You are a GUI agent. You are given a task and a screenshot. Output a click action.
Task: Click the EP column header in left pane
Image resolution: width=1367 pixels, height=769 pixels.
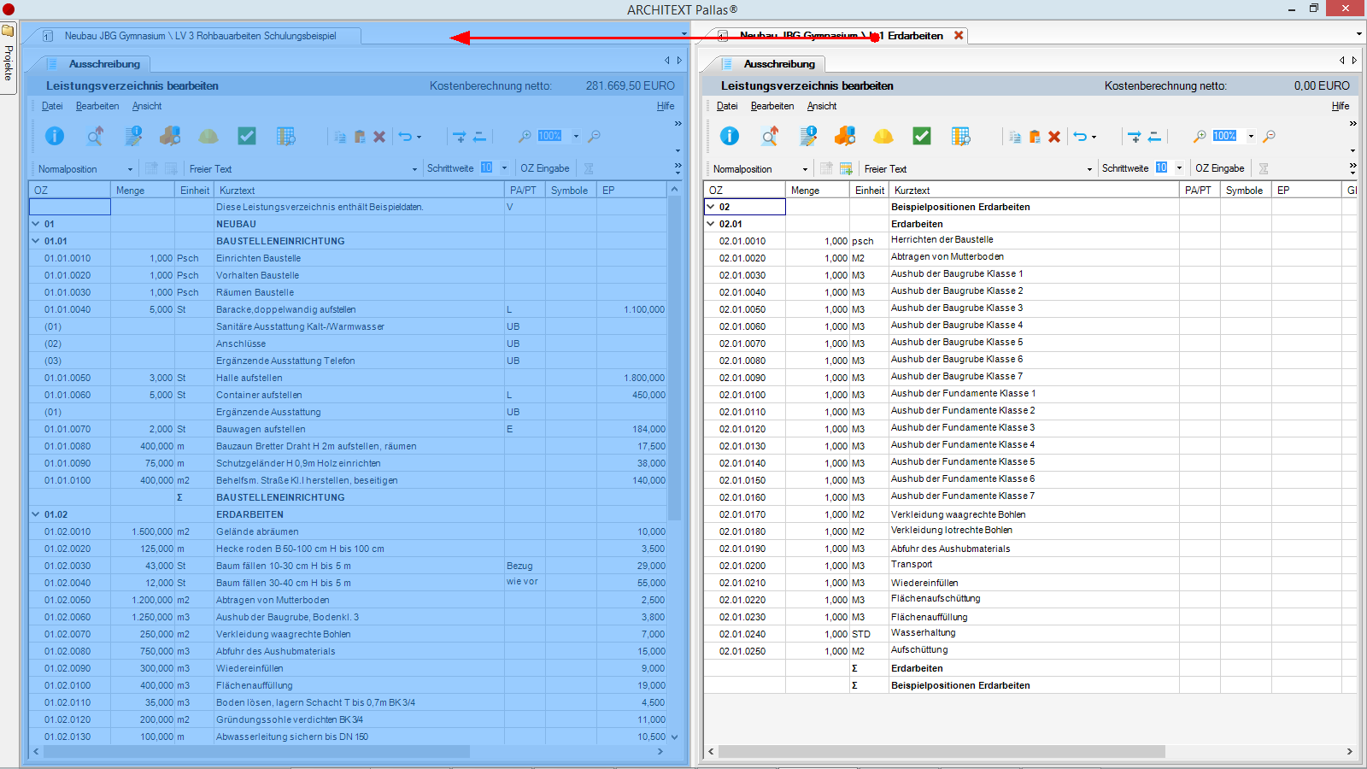click(x=631, y=191)
